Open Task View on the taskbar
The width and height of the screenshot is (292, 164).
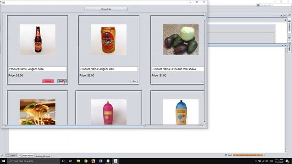(71, 161)
